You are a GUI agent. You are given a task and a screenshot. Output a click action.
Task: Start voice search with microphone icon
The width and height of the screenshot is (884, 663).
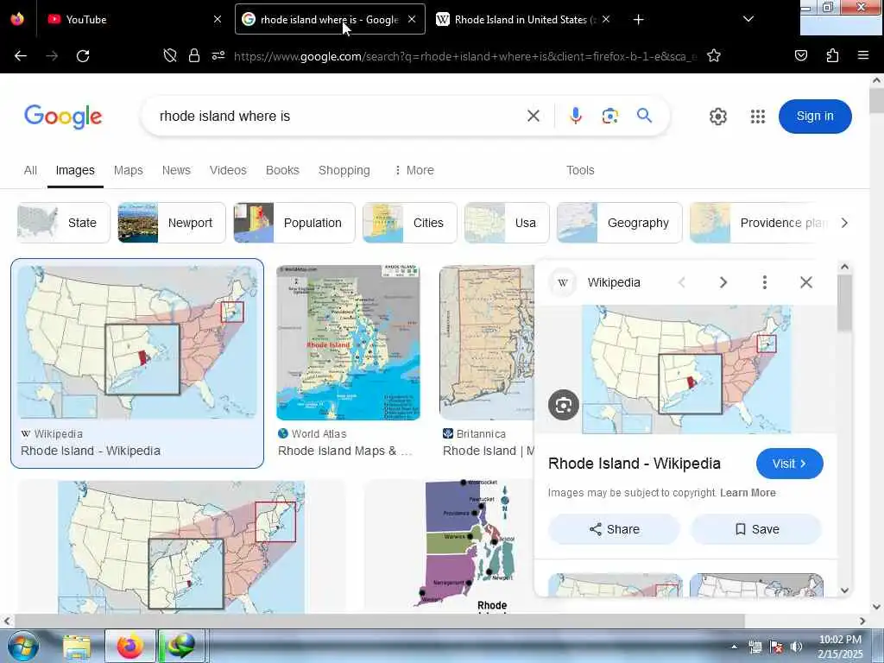[x=576, y=116]
